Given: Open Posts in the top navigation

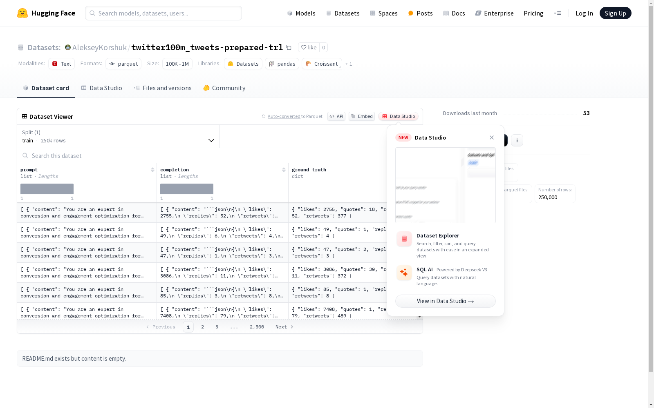Looking at the screenshot, I should (420, 13).
